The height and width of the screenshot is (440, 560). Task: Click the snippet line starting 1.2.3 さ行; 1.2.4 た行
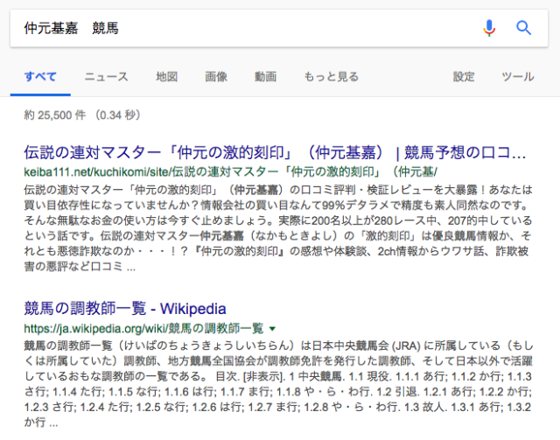click(278, 407)
